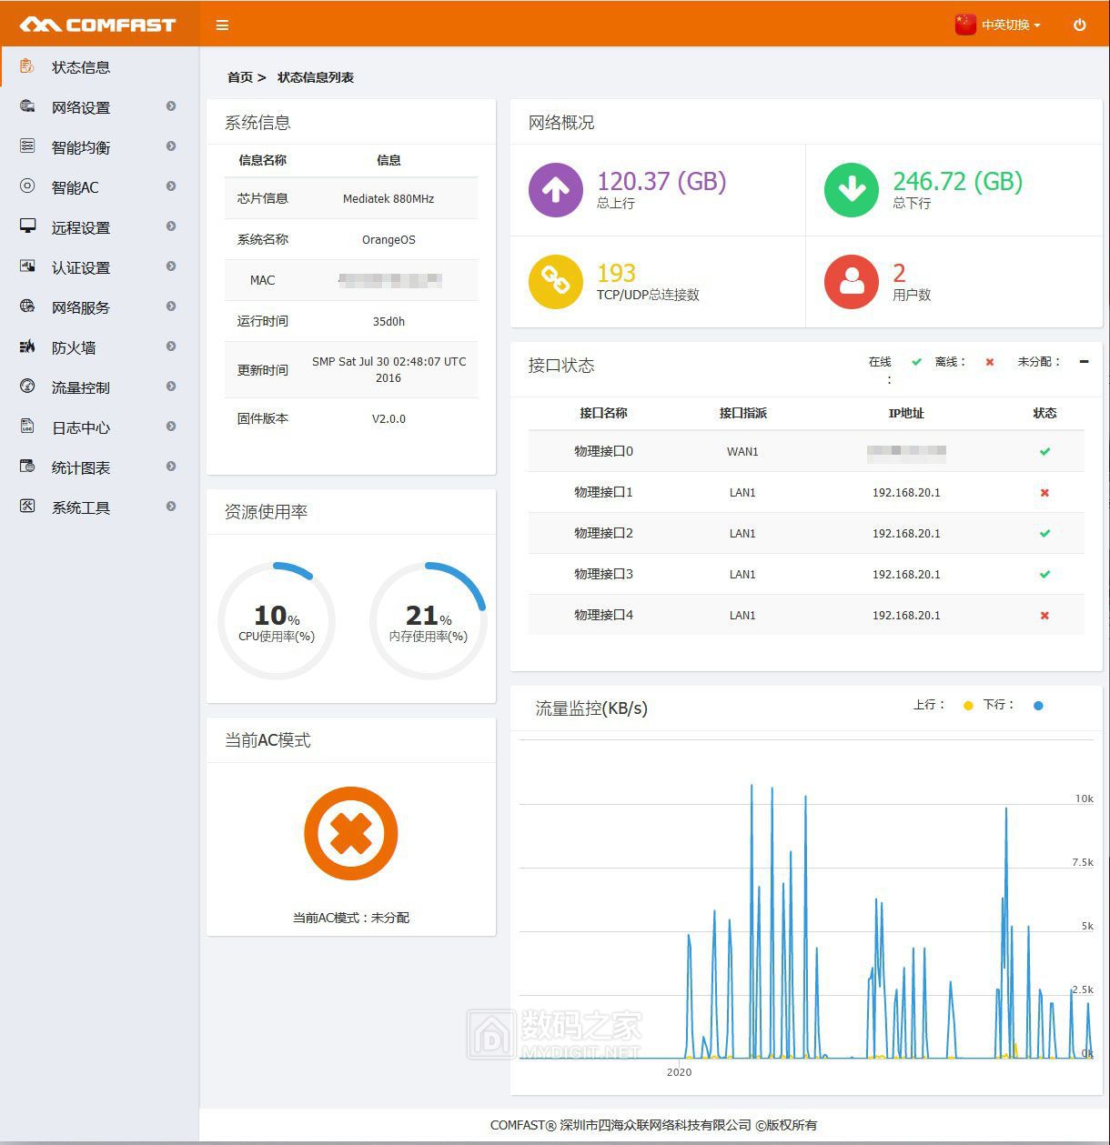Click 防火墙 sidebar label
The height and width of the screenshot is (1145, 1110).
tap(74, 347)
